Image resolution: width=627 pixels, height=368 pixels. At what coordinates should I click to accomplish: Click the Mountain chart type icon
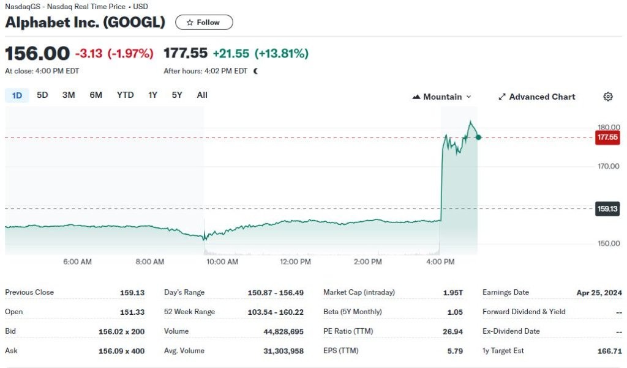416,97
